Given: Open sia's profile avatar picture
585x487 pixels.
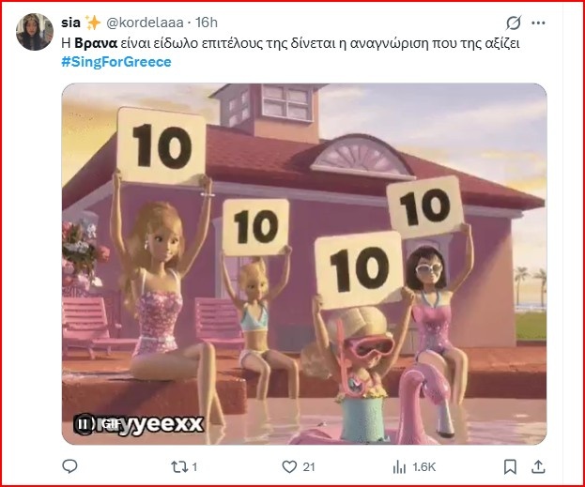Looking at the screenshot, I should tap(35, 32).
